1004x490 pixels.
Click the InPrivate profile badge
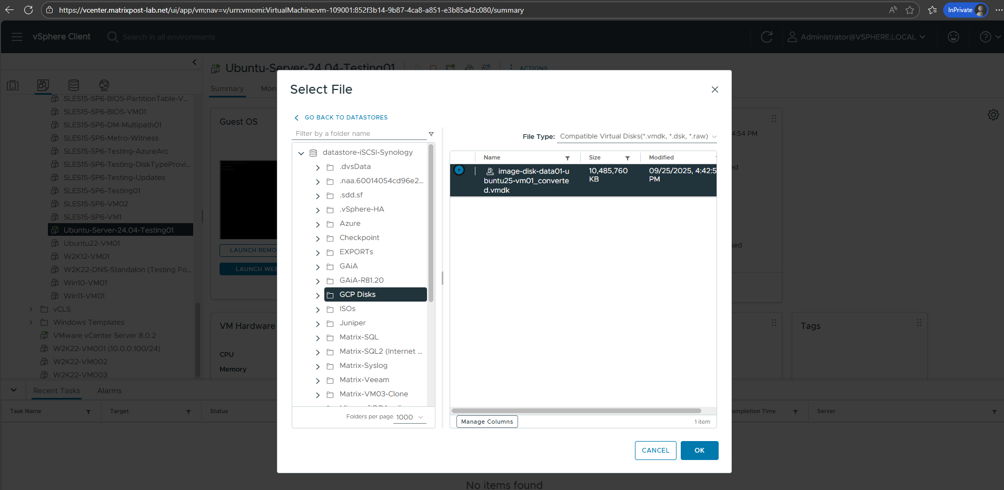click(966, 10)
